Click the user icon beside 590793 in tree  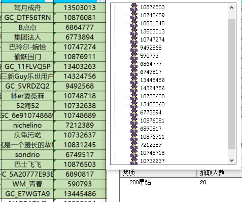tap(134, 56)
